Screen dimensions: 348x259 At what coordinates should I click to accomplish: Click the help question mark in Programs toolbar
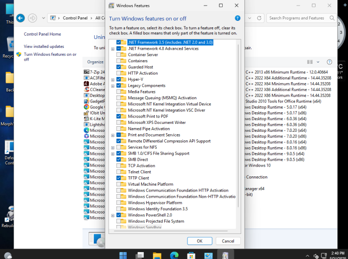329,62
